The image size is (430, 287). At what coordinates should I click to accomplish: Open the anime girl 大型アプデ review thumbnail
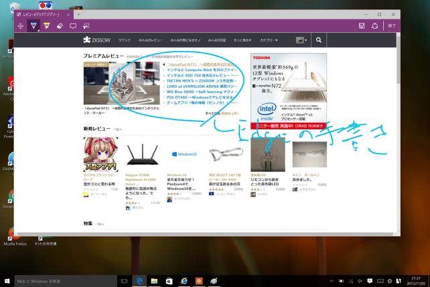[100, 154]
